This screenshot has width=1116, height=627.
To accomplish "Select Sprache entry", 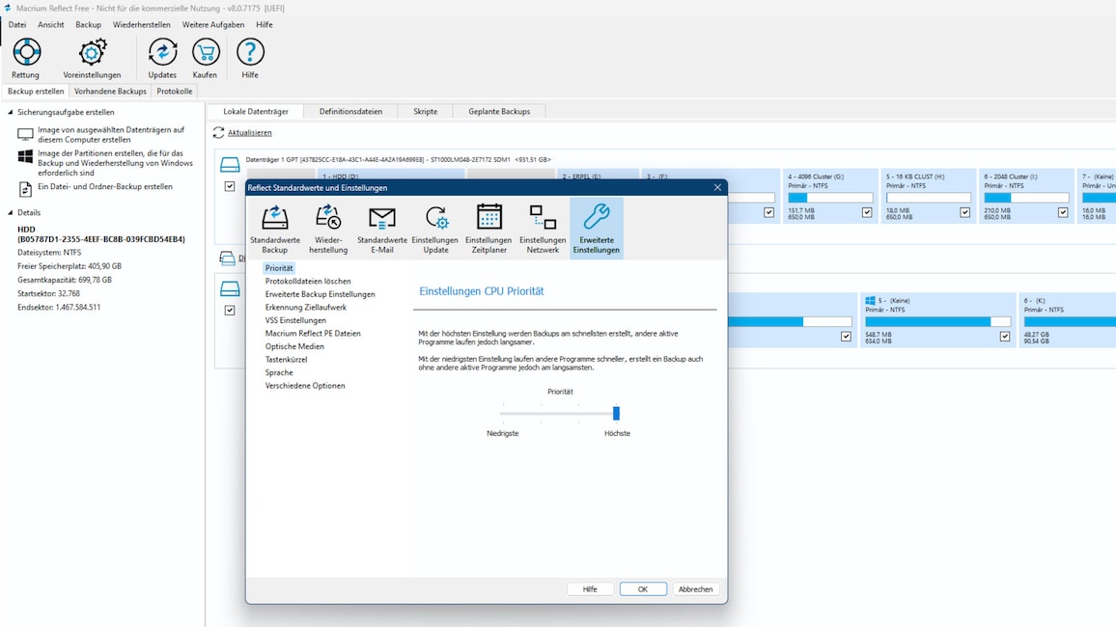I will click(279, 372).
